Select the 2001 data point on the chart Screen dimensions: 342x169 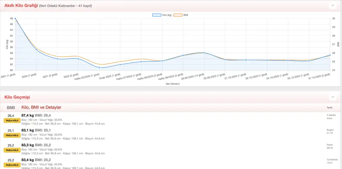[x=15, y=18]
